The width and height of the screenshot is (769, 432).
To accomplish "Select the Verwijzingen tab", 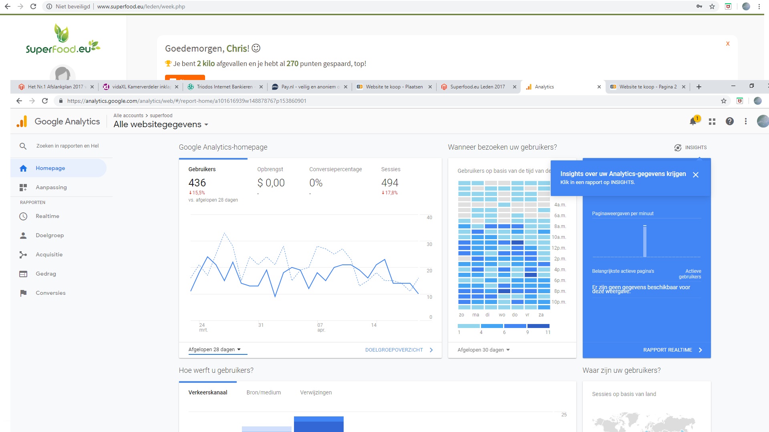I will [x=316, y=392].
